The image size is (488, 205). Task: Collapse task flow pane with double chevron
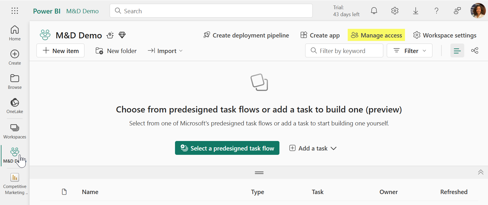click(481, 172)
